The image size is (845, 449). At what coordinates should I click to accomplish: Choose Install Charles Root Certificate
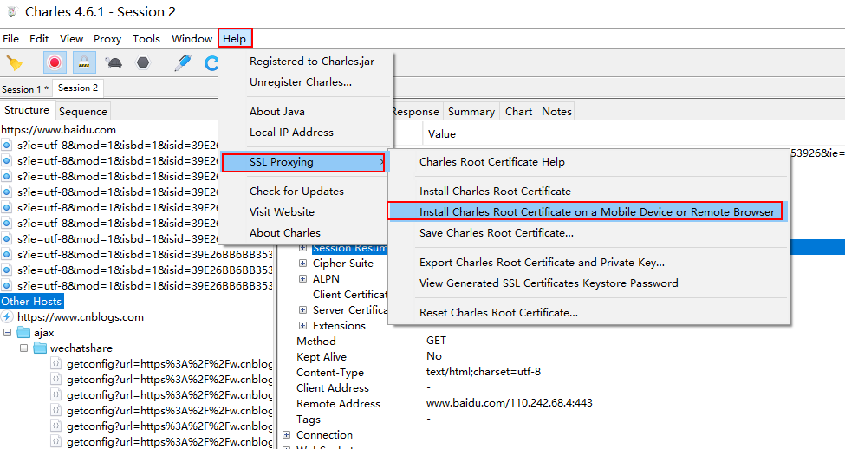pyautogui.click(x=588, y=192)
